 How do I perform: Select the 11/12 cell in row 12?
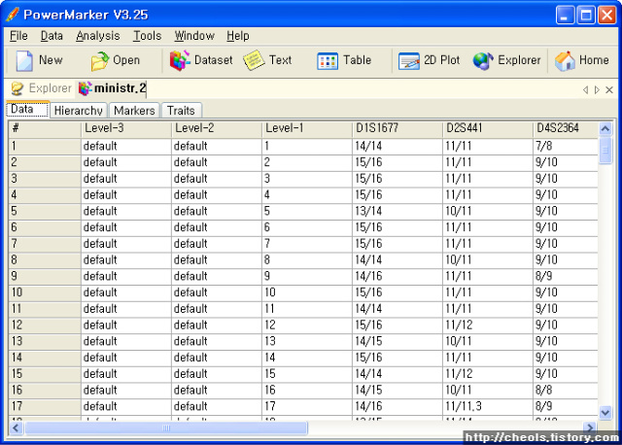[488, 325]
